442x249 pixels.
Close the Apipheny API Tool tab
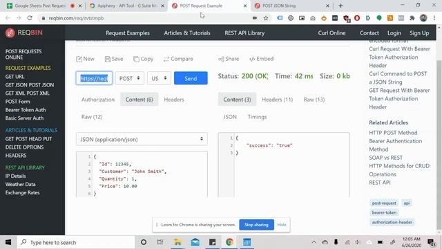click(162, 6)
